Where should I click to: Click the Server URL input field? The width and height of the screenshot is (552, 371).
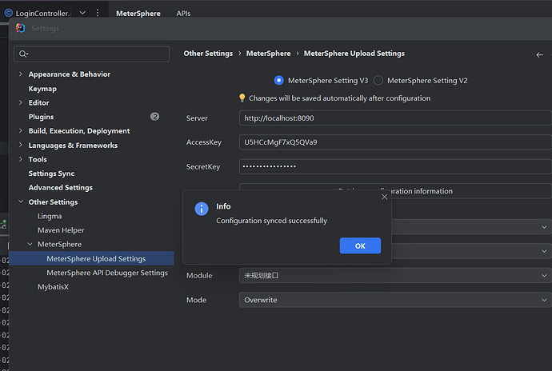[x=395, y=118]
